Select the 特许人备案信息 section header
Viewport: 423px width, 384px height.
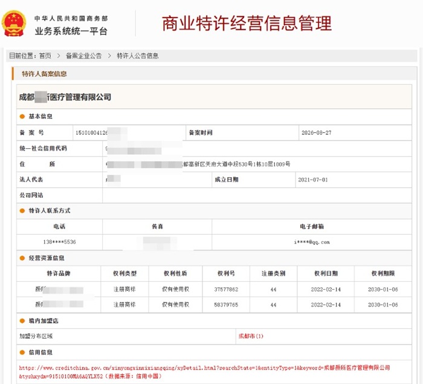44,74
